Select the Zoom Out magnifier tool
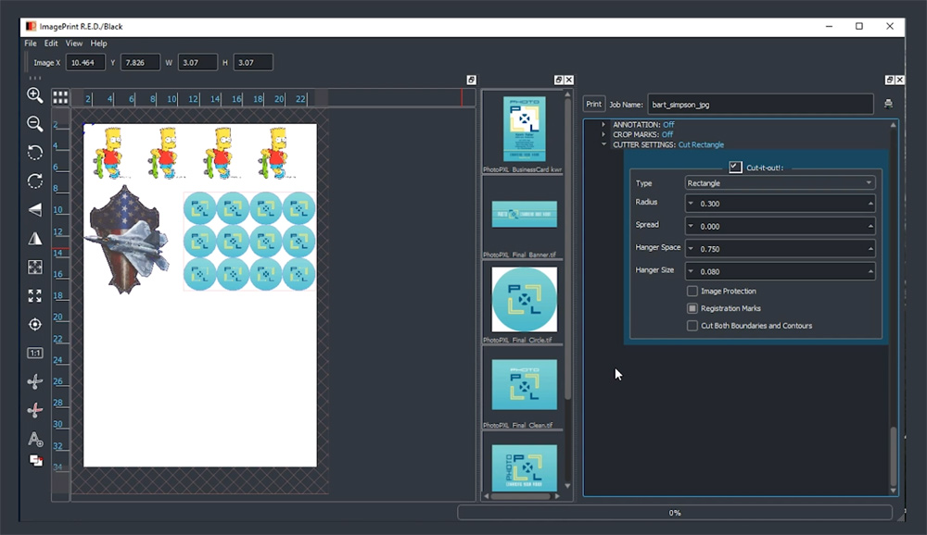 tap(34, 124)
